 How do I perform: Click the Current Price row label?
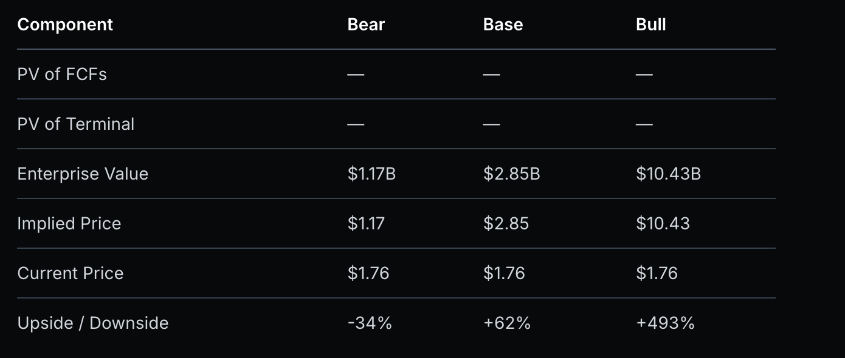point(71,274)
